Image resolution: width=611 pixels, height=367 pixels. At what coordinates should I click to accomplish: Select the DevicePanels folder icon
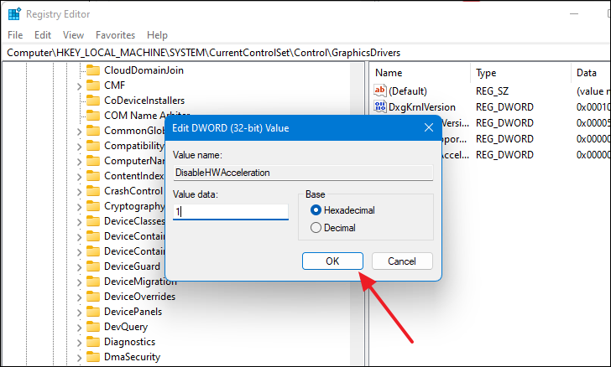92,312
